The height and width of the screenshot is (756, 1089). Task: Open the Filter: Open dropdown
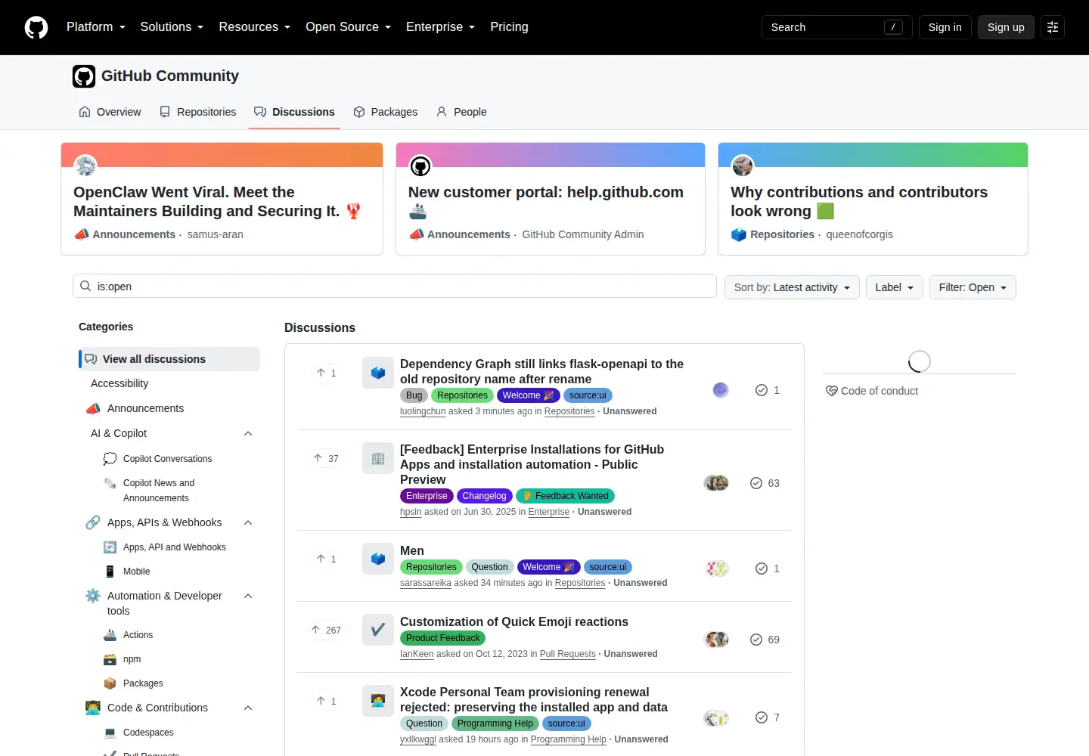pos(973,287)
